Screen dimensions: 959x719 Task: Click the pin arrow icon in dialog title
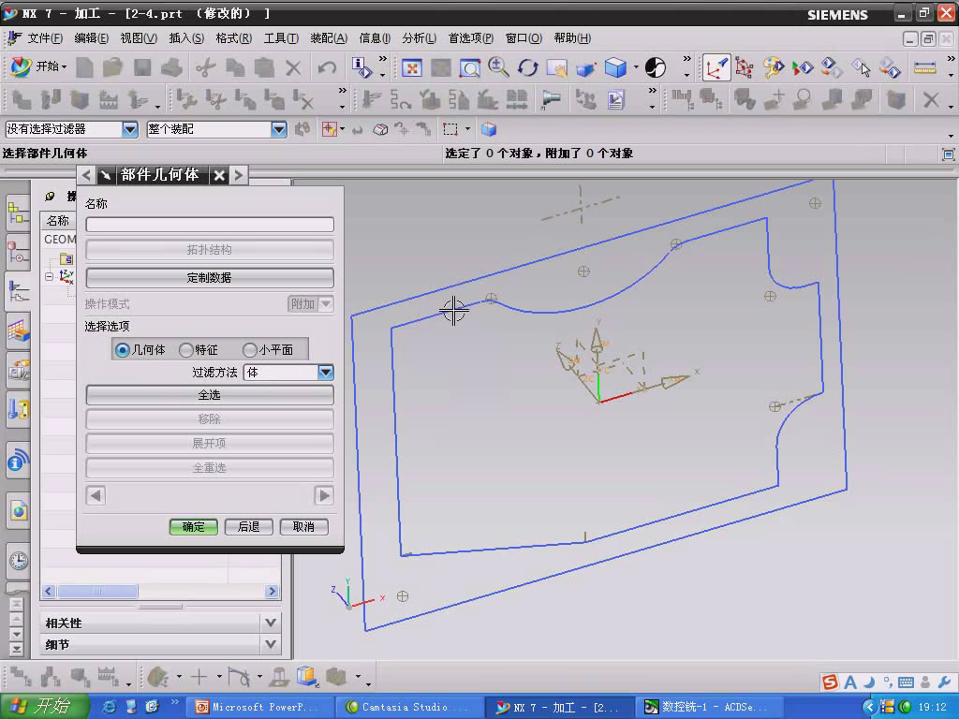(107, 175)
